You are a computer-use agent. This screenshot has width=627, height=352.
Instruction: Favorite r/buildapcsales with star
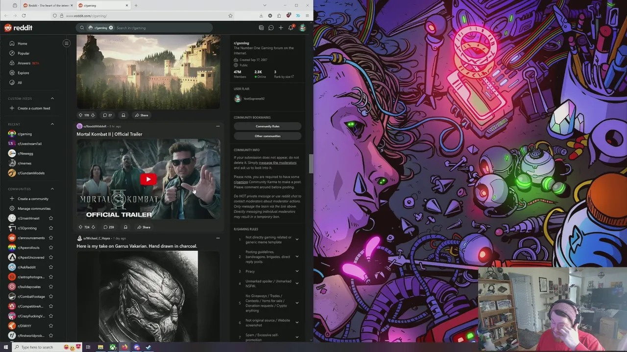click(51, 287)
